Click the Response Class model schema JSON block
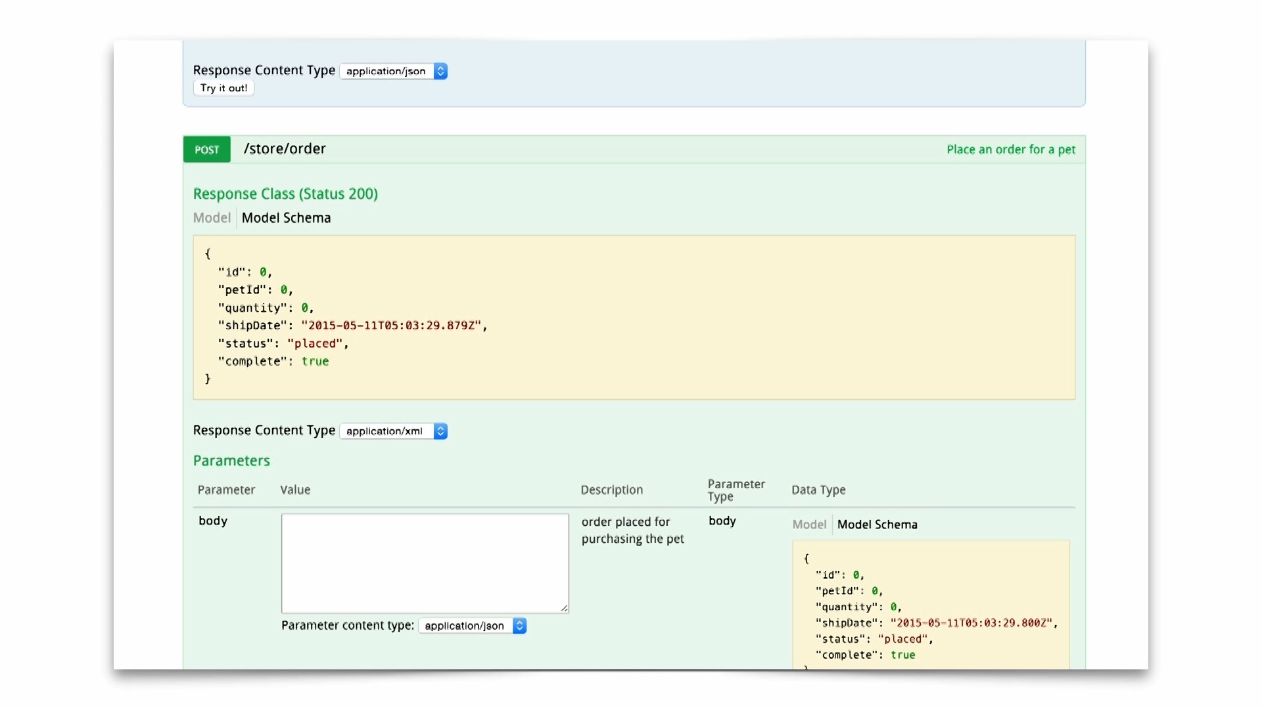The height and width of the screenshot is (709, 1262). [634, 317]
